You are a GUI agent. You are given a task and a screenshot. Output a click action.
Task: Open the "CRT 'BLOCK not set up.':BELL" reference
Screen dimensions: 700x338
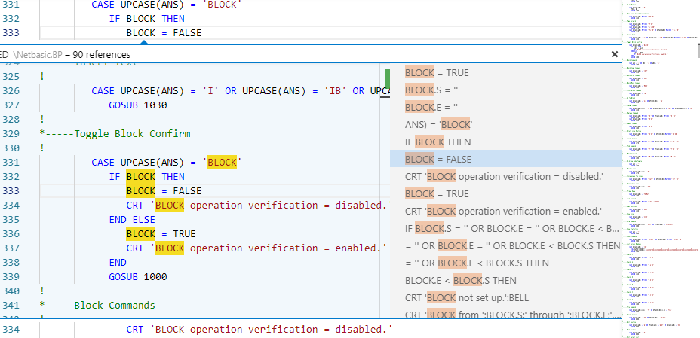point(506,298)
